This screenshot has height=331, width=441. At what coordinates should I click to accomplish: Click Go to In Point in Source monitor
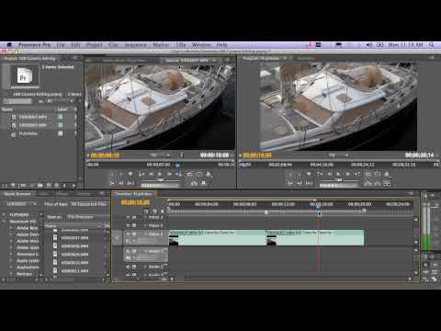click(x=112, y=183)
